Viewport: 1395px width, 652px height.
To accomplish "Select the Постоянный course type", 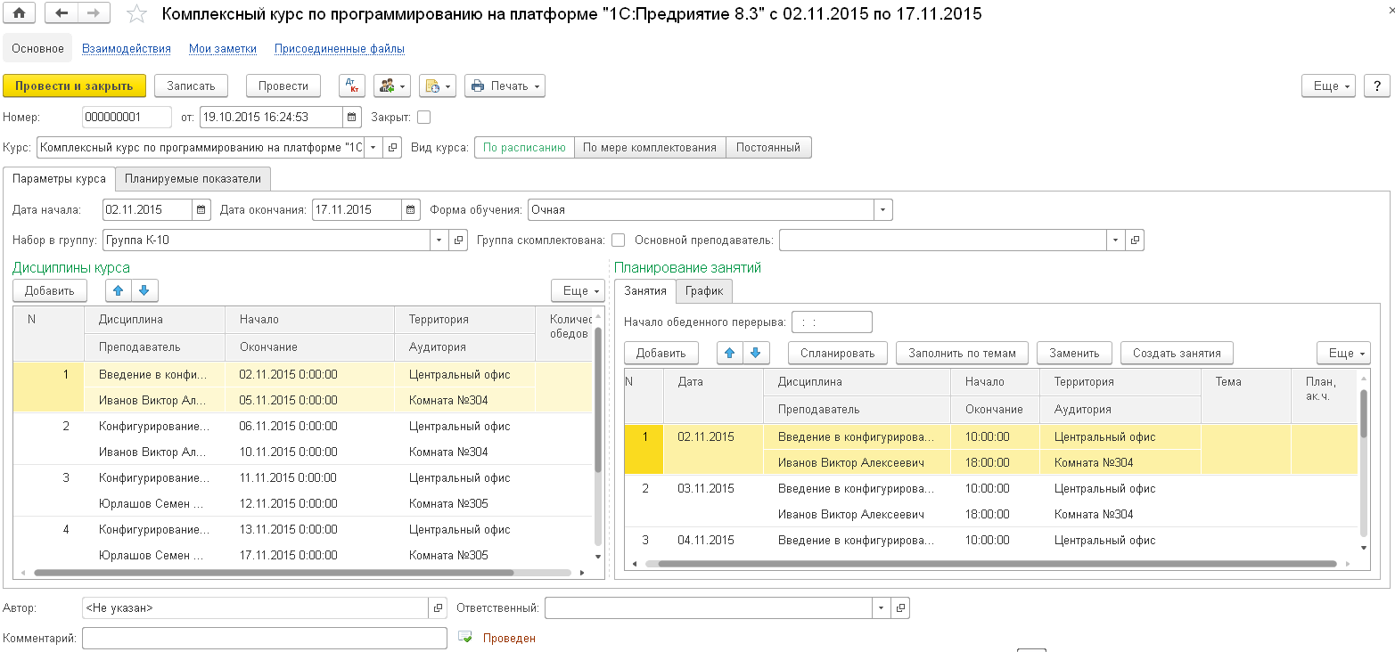I will (x=768, y=148).
